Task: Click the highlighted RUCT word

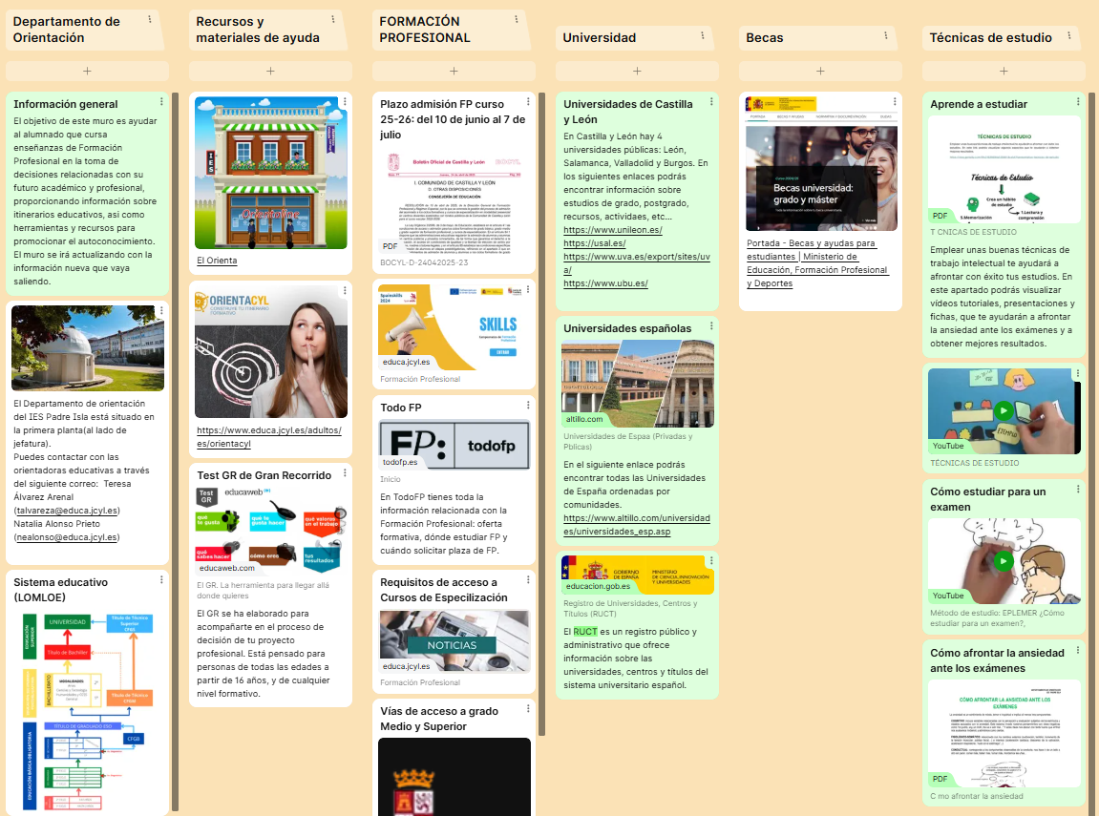Action: pyautogui.click(x=585, y=631)
